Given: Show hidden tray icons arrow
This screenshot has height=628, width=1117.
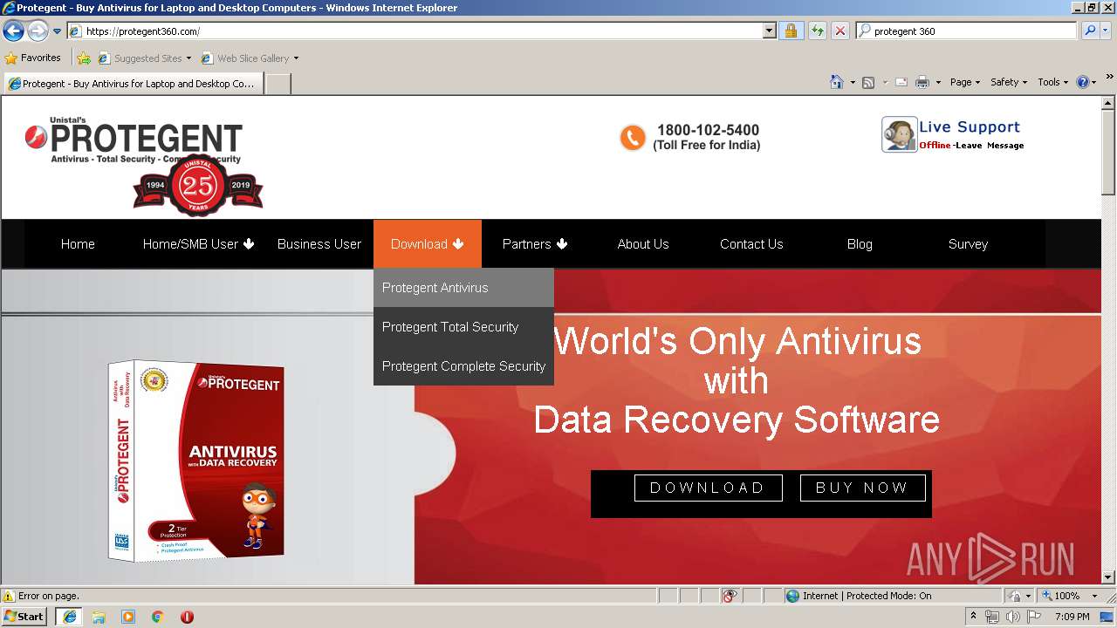Looking at the screenshot, I should coord(974,617).
